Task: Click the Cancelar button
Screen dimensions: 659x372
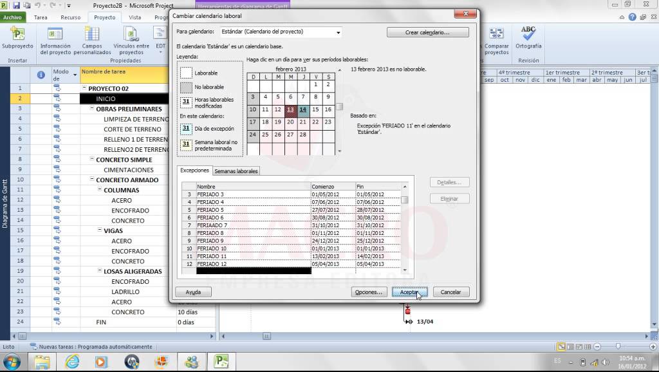Action: click(x=450, y=292)
